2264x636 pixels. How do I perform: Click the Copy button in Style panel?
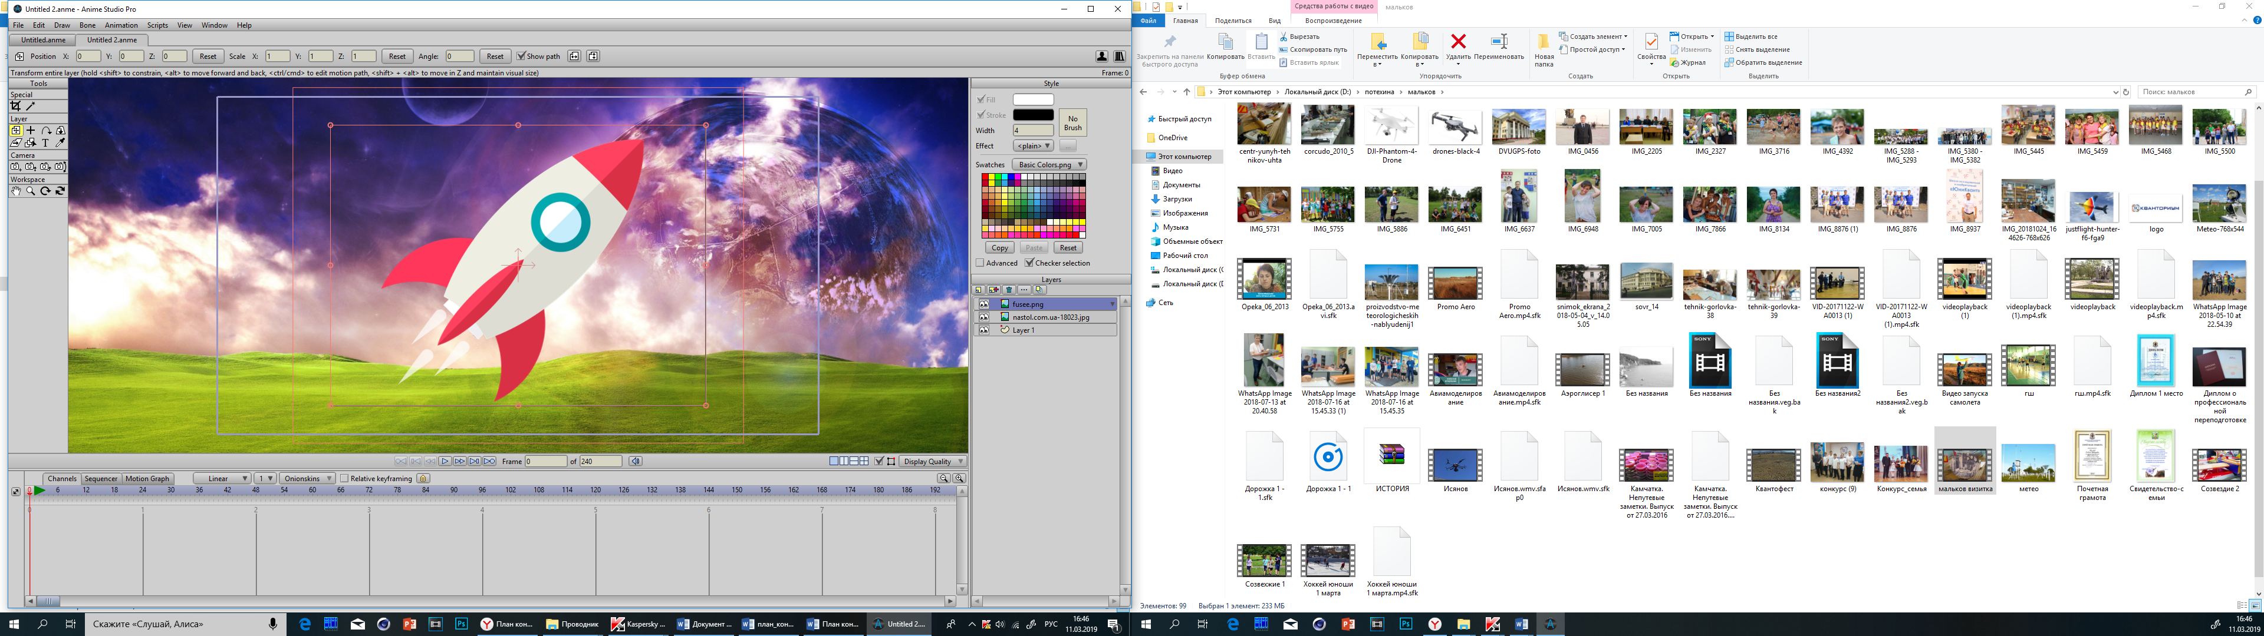pyautogui.click(x=999, y=248)
